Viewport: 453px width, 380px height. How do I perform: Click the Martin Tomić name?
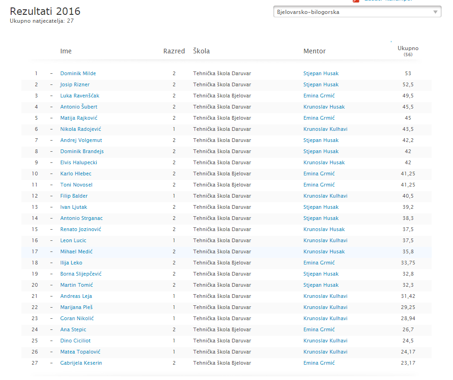click(76, 285)
